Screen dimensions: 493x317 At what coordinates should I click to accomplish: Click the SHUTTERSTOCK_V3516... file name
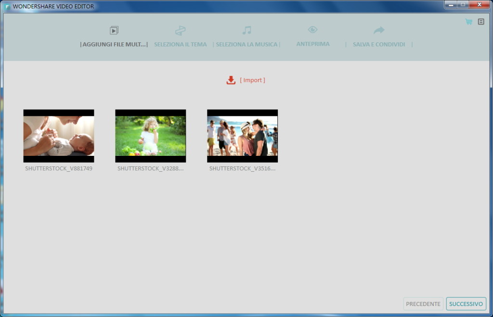[243, 168]
